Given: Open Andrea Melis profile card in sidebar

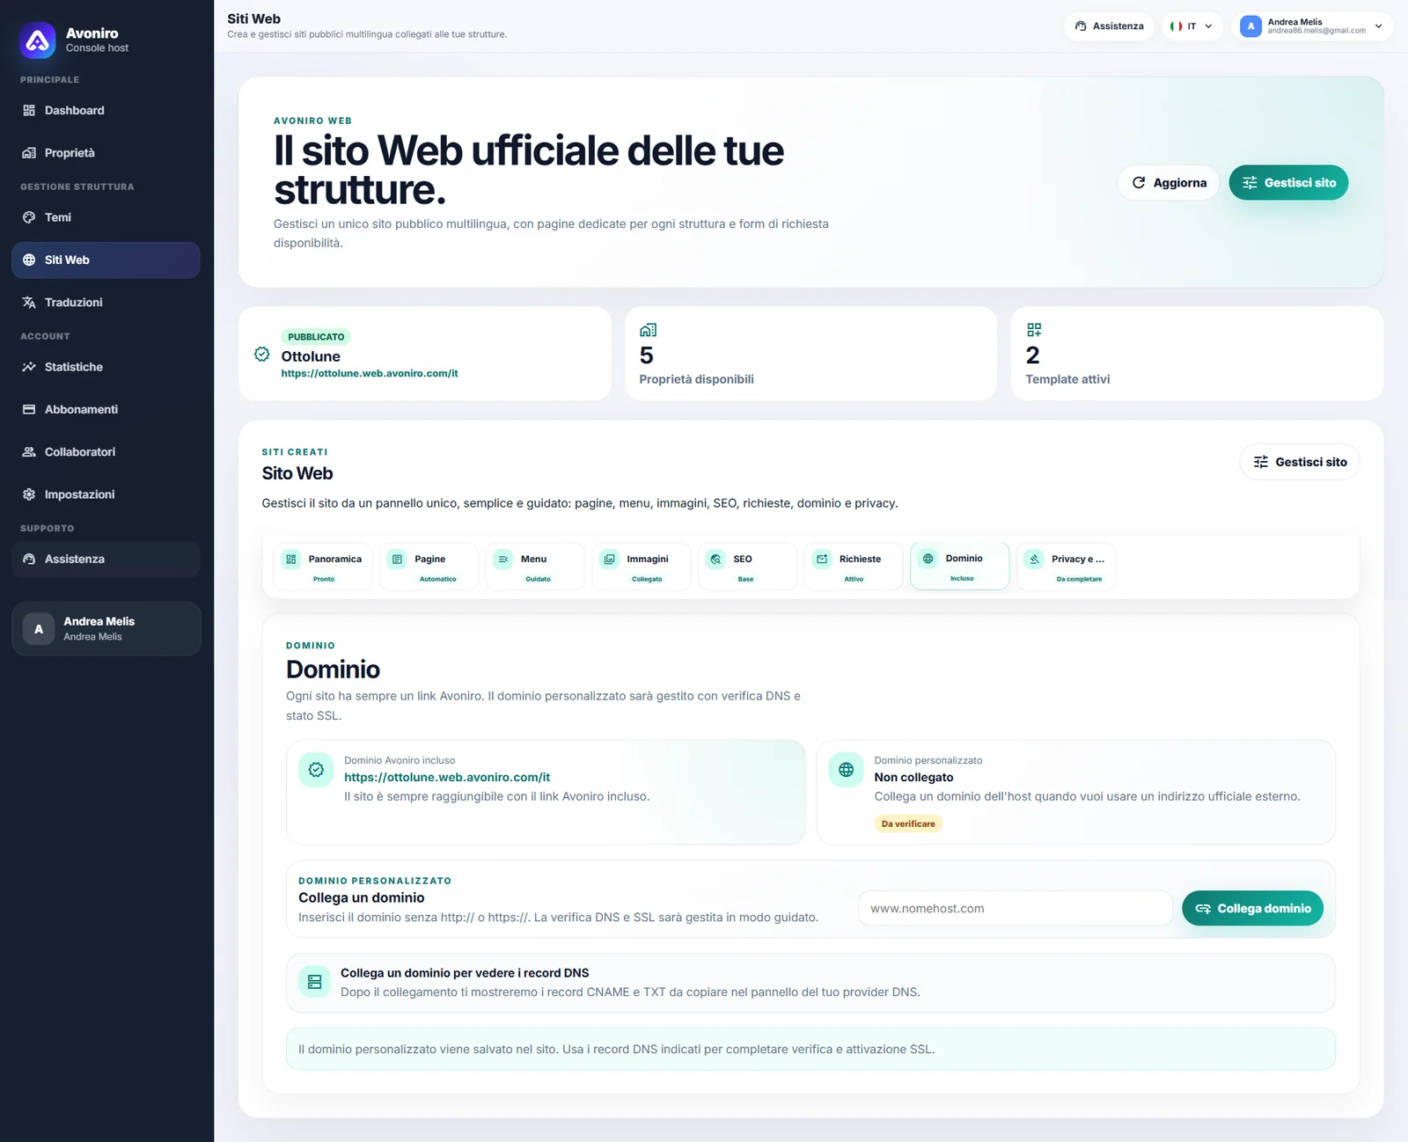Looking at the screenshot, I should point(106,628).
